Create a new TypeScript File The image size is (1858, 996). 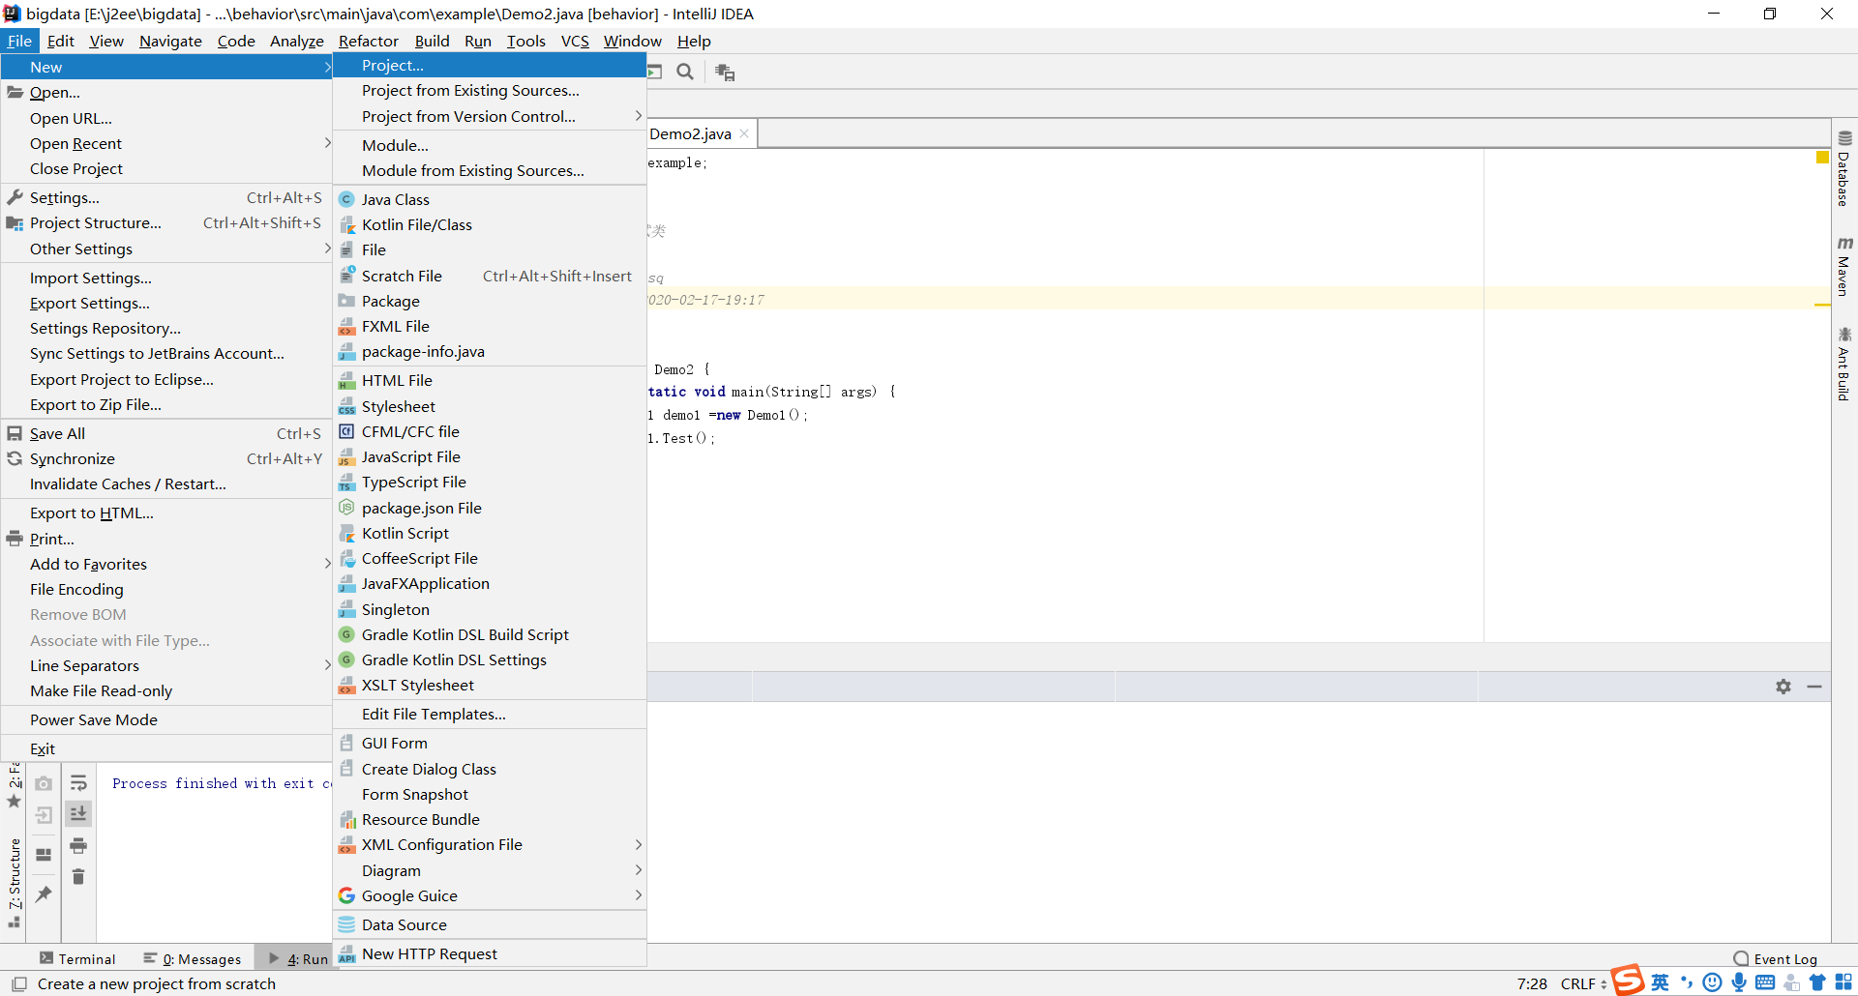(490, 482)
